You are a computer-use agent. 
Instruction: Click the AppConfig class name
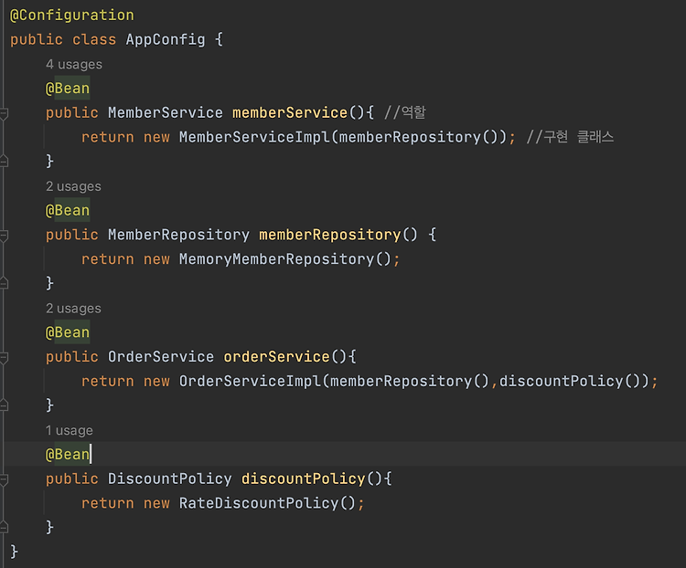click(166, 40)
